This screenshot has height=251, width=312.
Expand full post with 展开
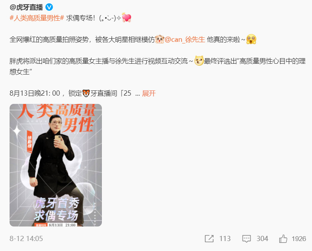click(x=149, y=93)
